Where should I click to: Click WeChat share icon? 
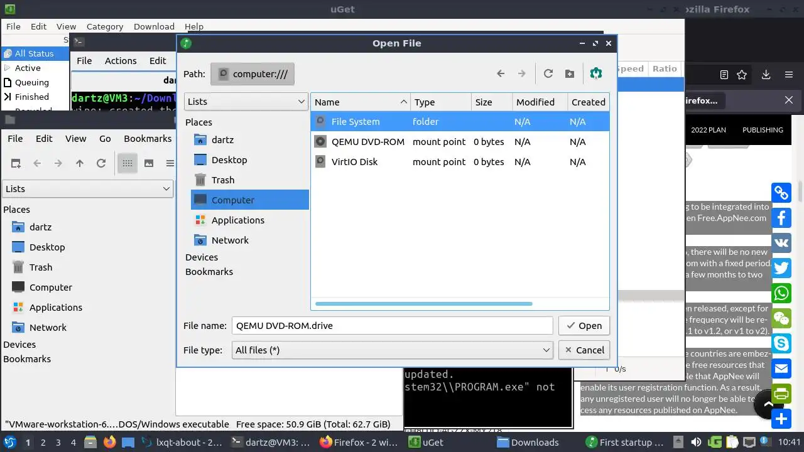point(781,318)
